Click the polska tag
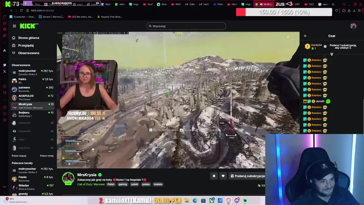The height and width of the screenshot is (205, 364). point(146,184)
